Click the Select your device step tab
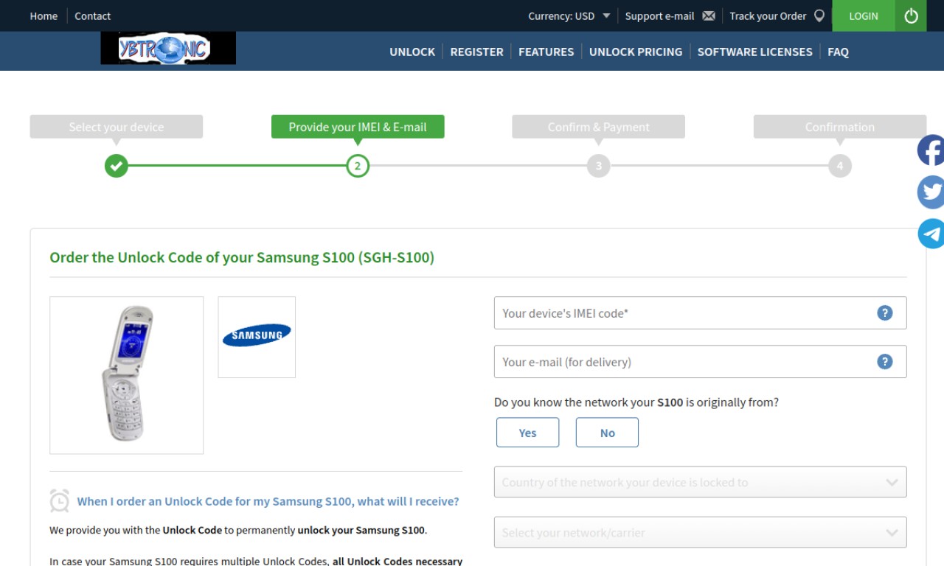This screenshot has width=944, height=566. pyautogui.click(x=117, y=127)
